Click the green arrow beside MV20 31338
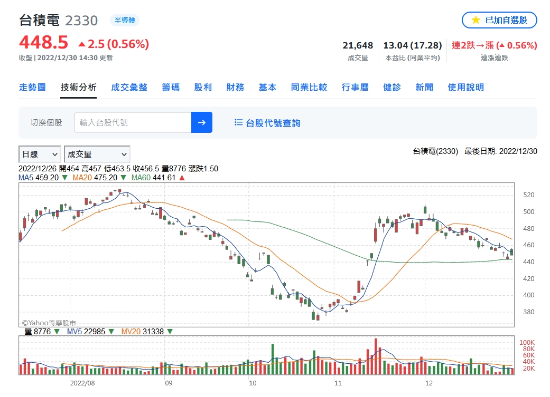Viewport: 550px width, 397px height. click(170, 331)
